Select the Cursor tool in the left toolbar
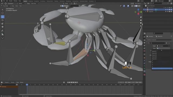Image resolution: width=173 pixels, height=97 pixels. click(x=2, y=13)
